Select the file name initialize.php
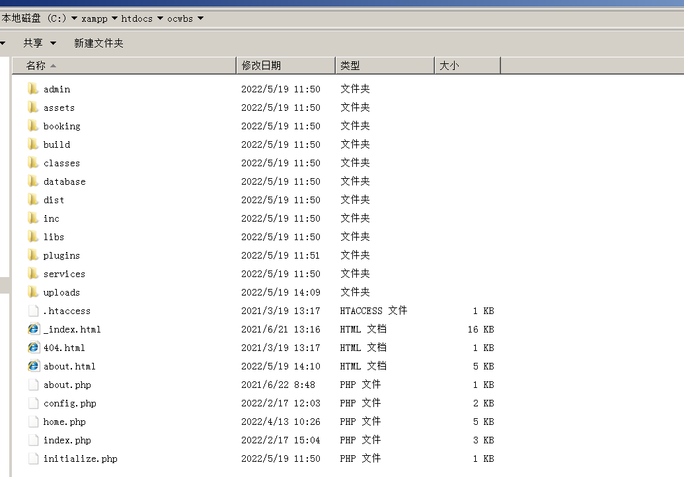Viewport: 684px width, 477px height. tap(80, 459)
